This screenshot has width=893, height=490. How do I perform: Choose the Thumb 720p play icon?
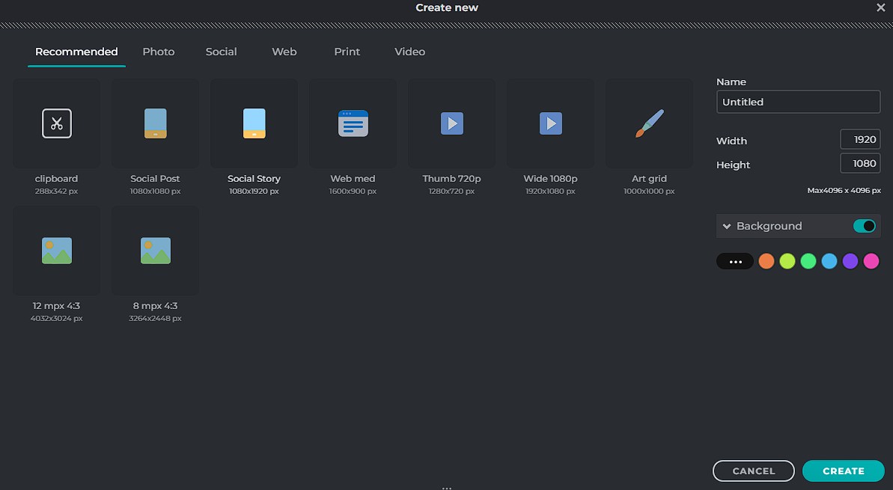(451, 123)
